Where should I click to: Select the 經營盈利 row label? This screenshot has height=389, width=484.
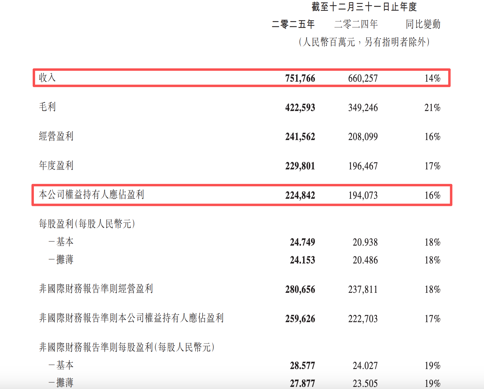56,136
